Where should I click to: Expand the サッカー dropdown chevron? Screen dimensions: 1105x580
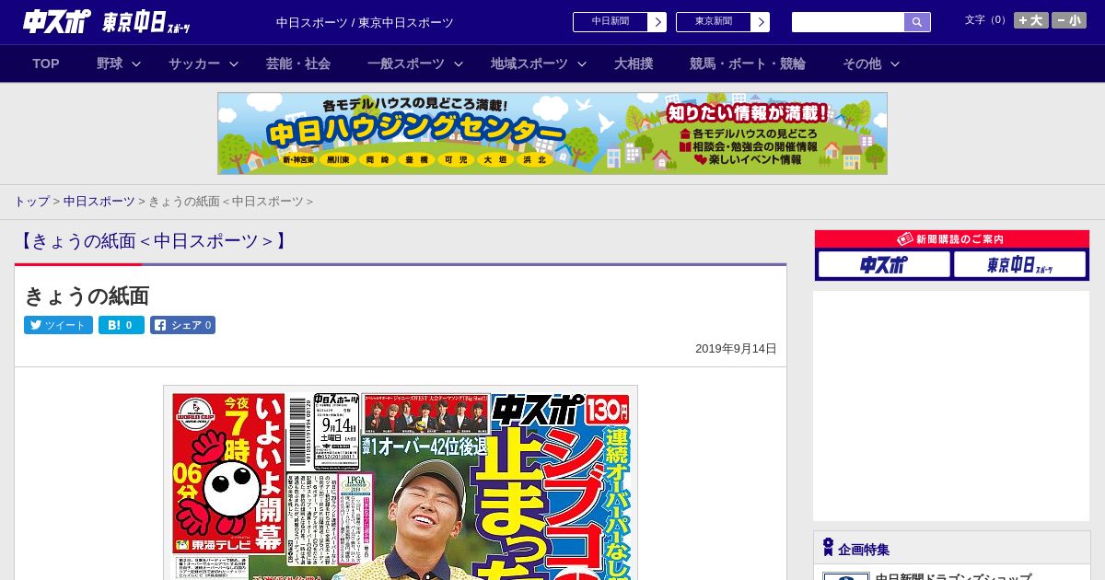point(234,64)
